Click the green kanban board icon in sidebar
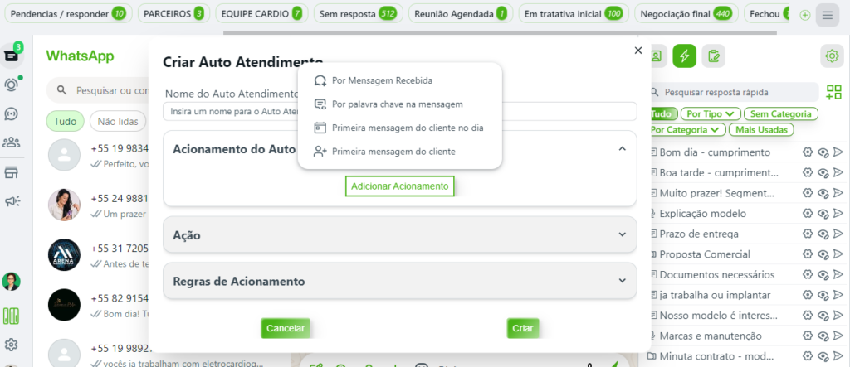 pos(12,316)
